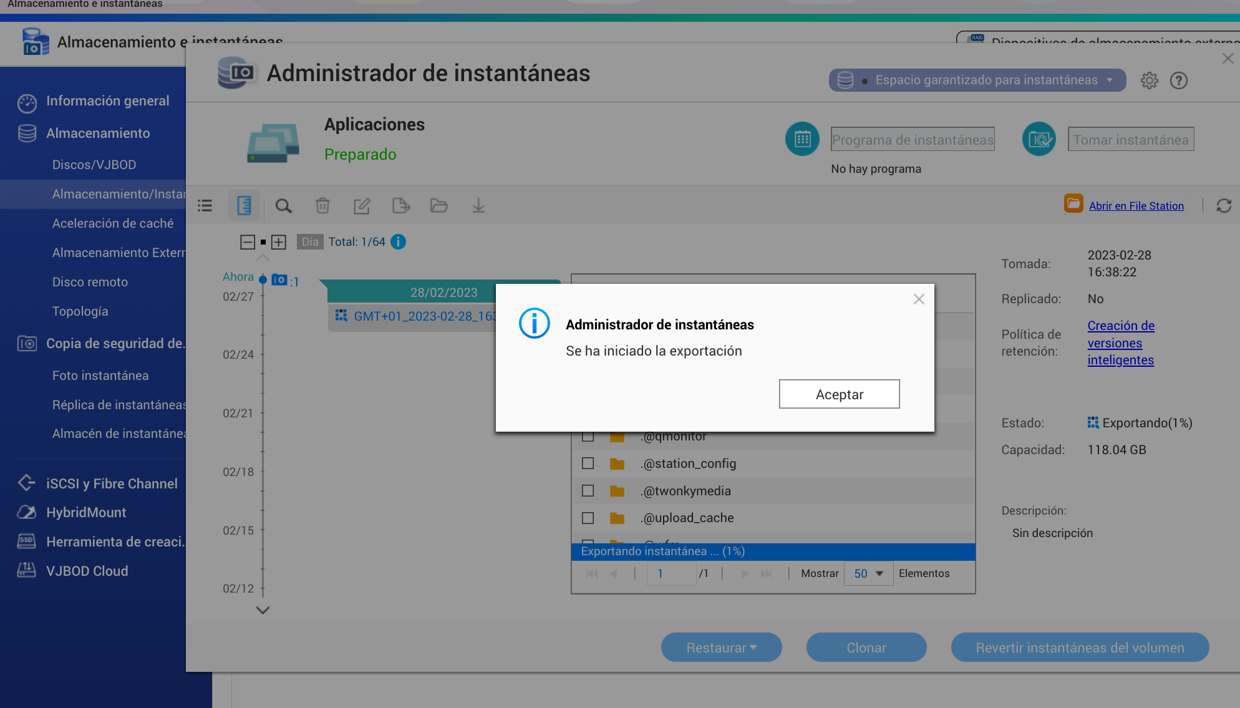Click the download arrow icon
This screenshot has height=708, width=1240.
[478, 206]
